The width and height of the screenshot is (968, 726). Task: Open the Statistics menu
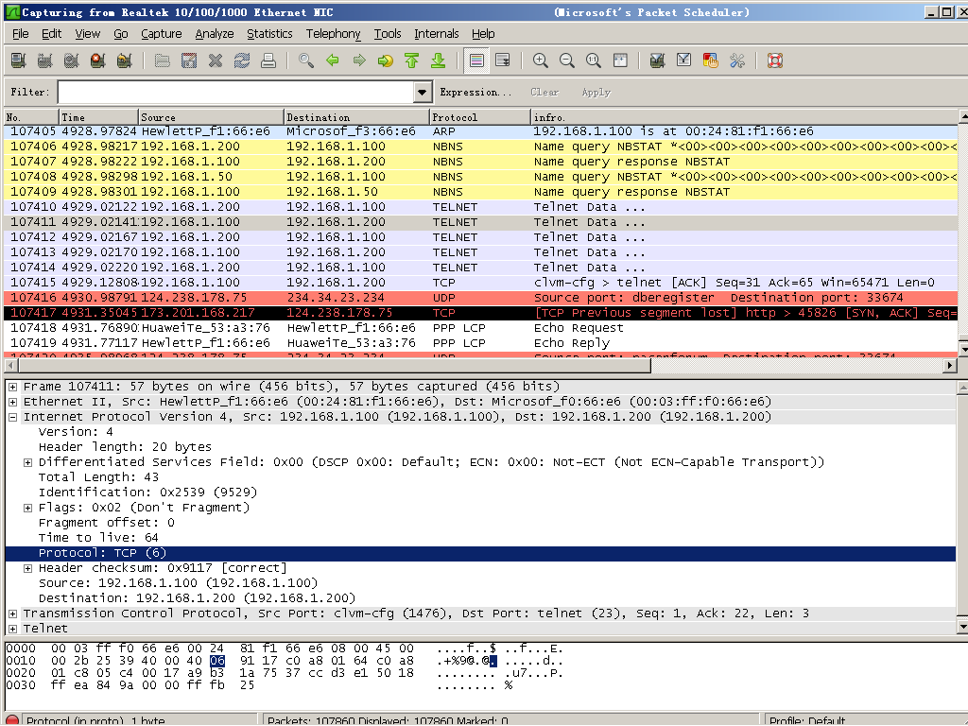coord(269,34)
